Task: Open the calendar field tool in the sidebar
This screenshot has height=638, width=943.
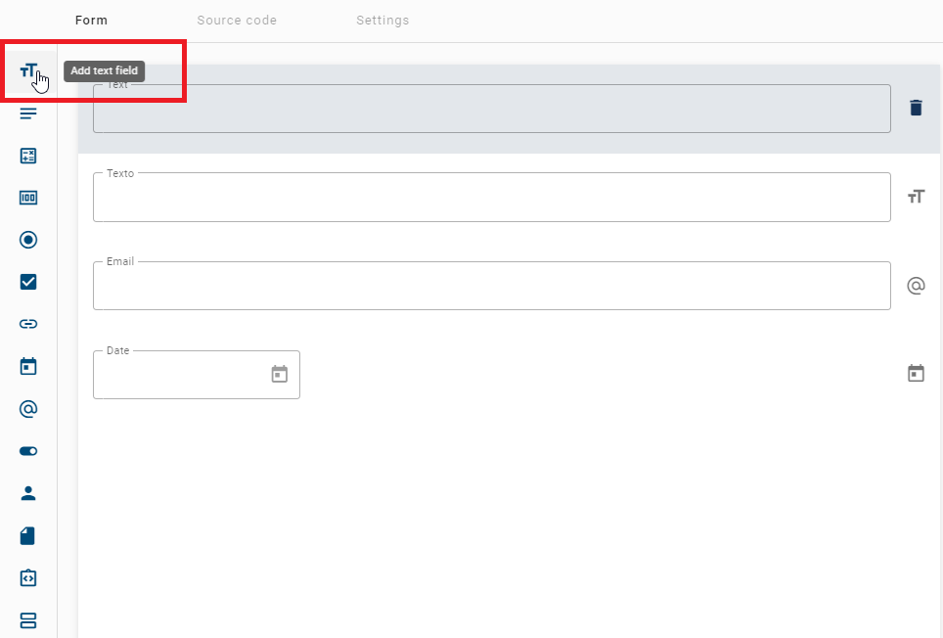Action: 28,366
